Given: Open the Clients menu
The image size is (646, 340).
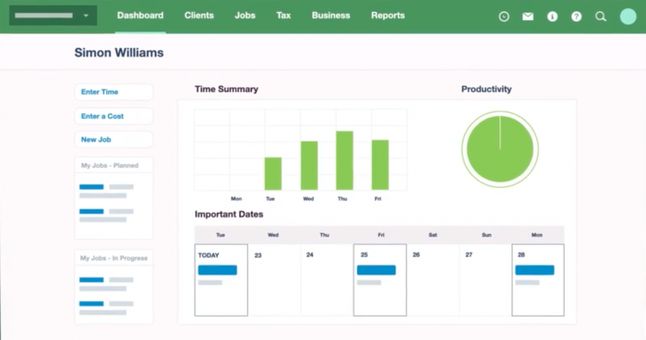Looking at the screenshot, I should tap(199, 16).
